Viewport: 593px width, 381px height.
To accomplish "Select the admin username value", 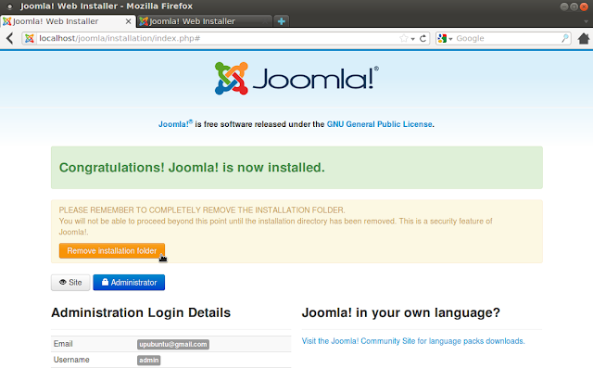I will coord(149,361).
